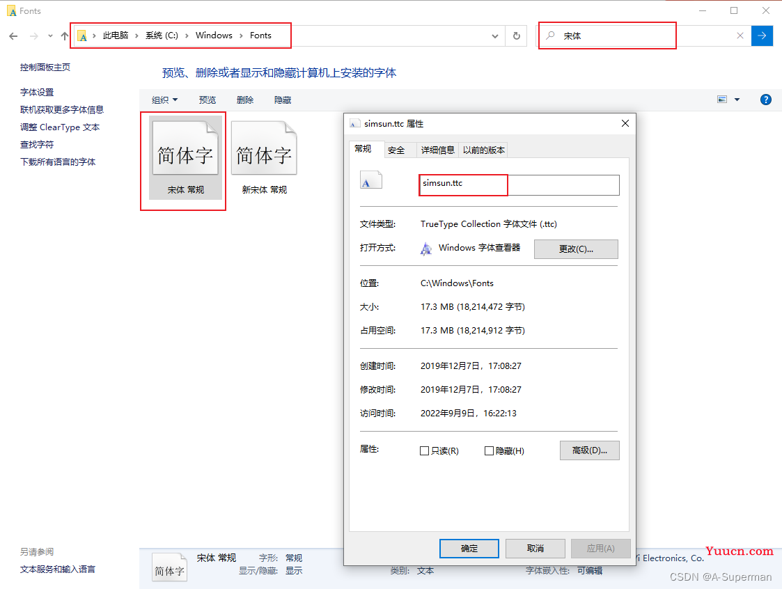The width and height of the screenshot is (782, 589).
Task: Minimize the Fonts window
Action: pos(702,10)
